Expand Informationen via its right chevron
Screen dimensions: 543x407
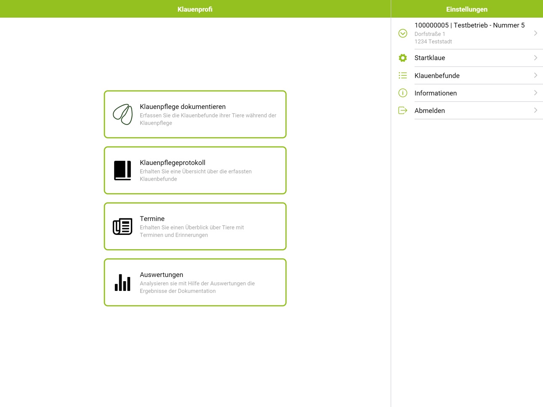click(535, 93)
